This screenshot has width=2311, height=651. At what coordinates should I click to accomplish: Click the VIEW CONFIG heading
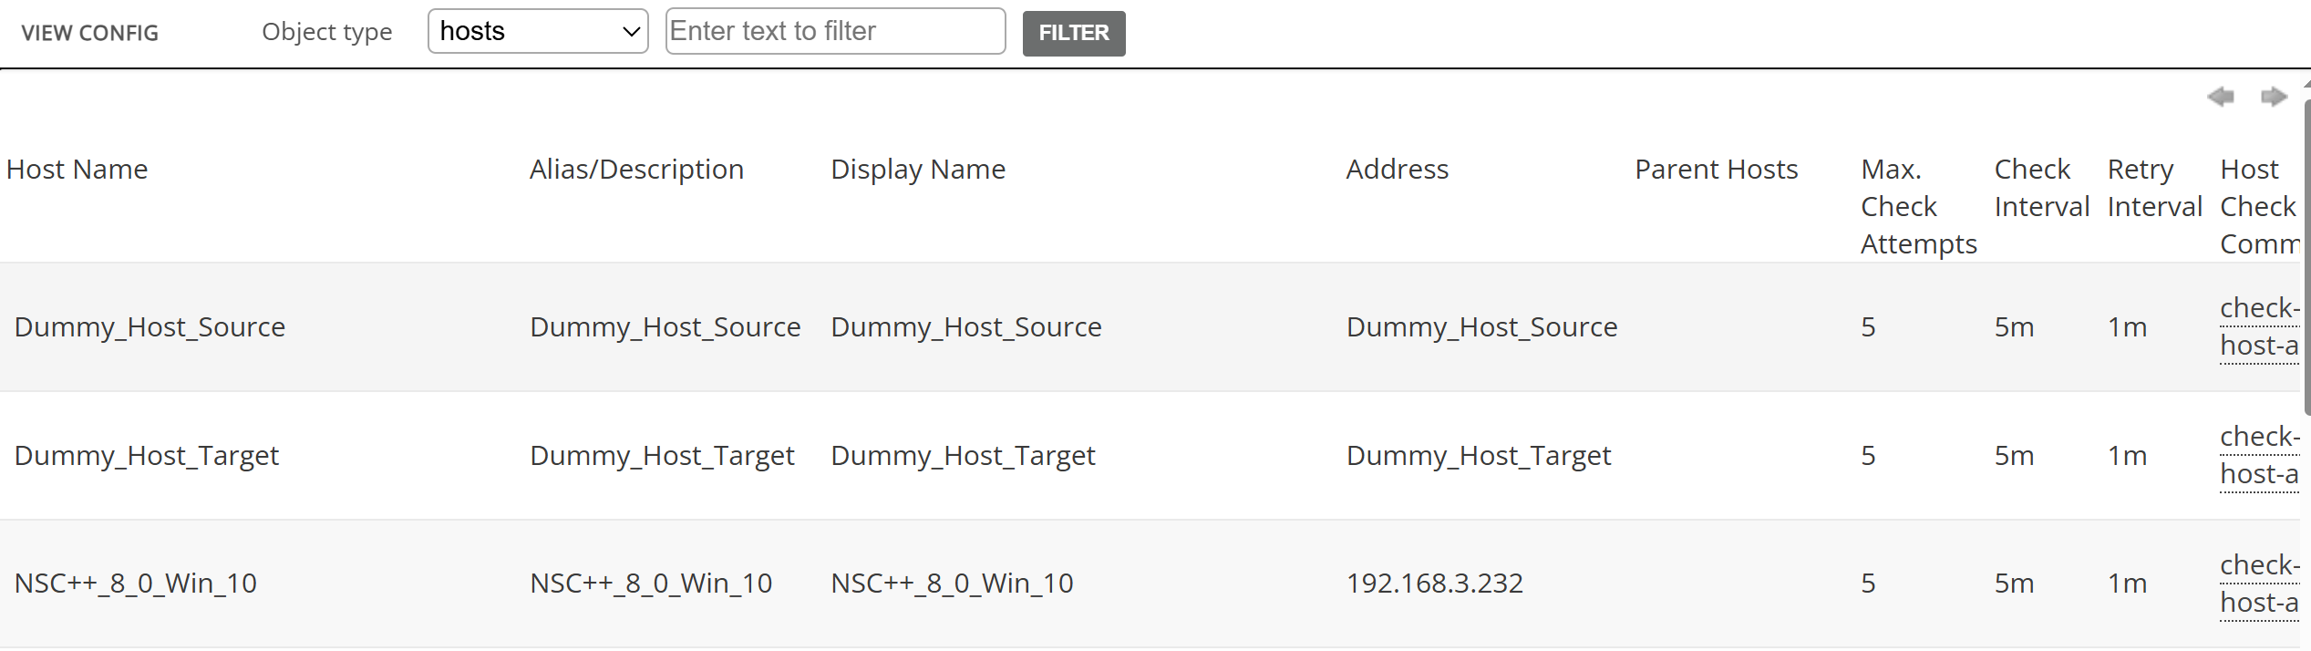(90, 33)
